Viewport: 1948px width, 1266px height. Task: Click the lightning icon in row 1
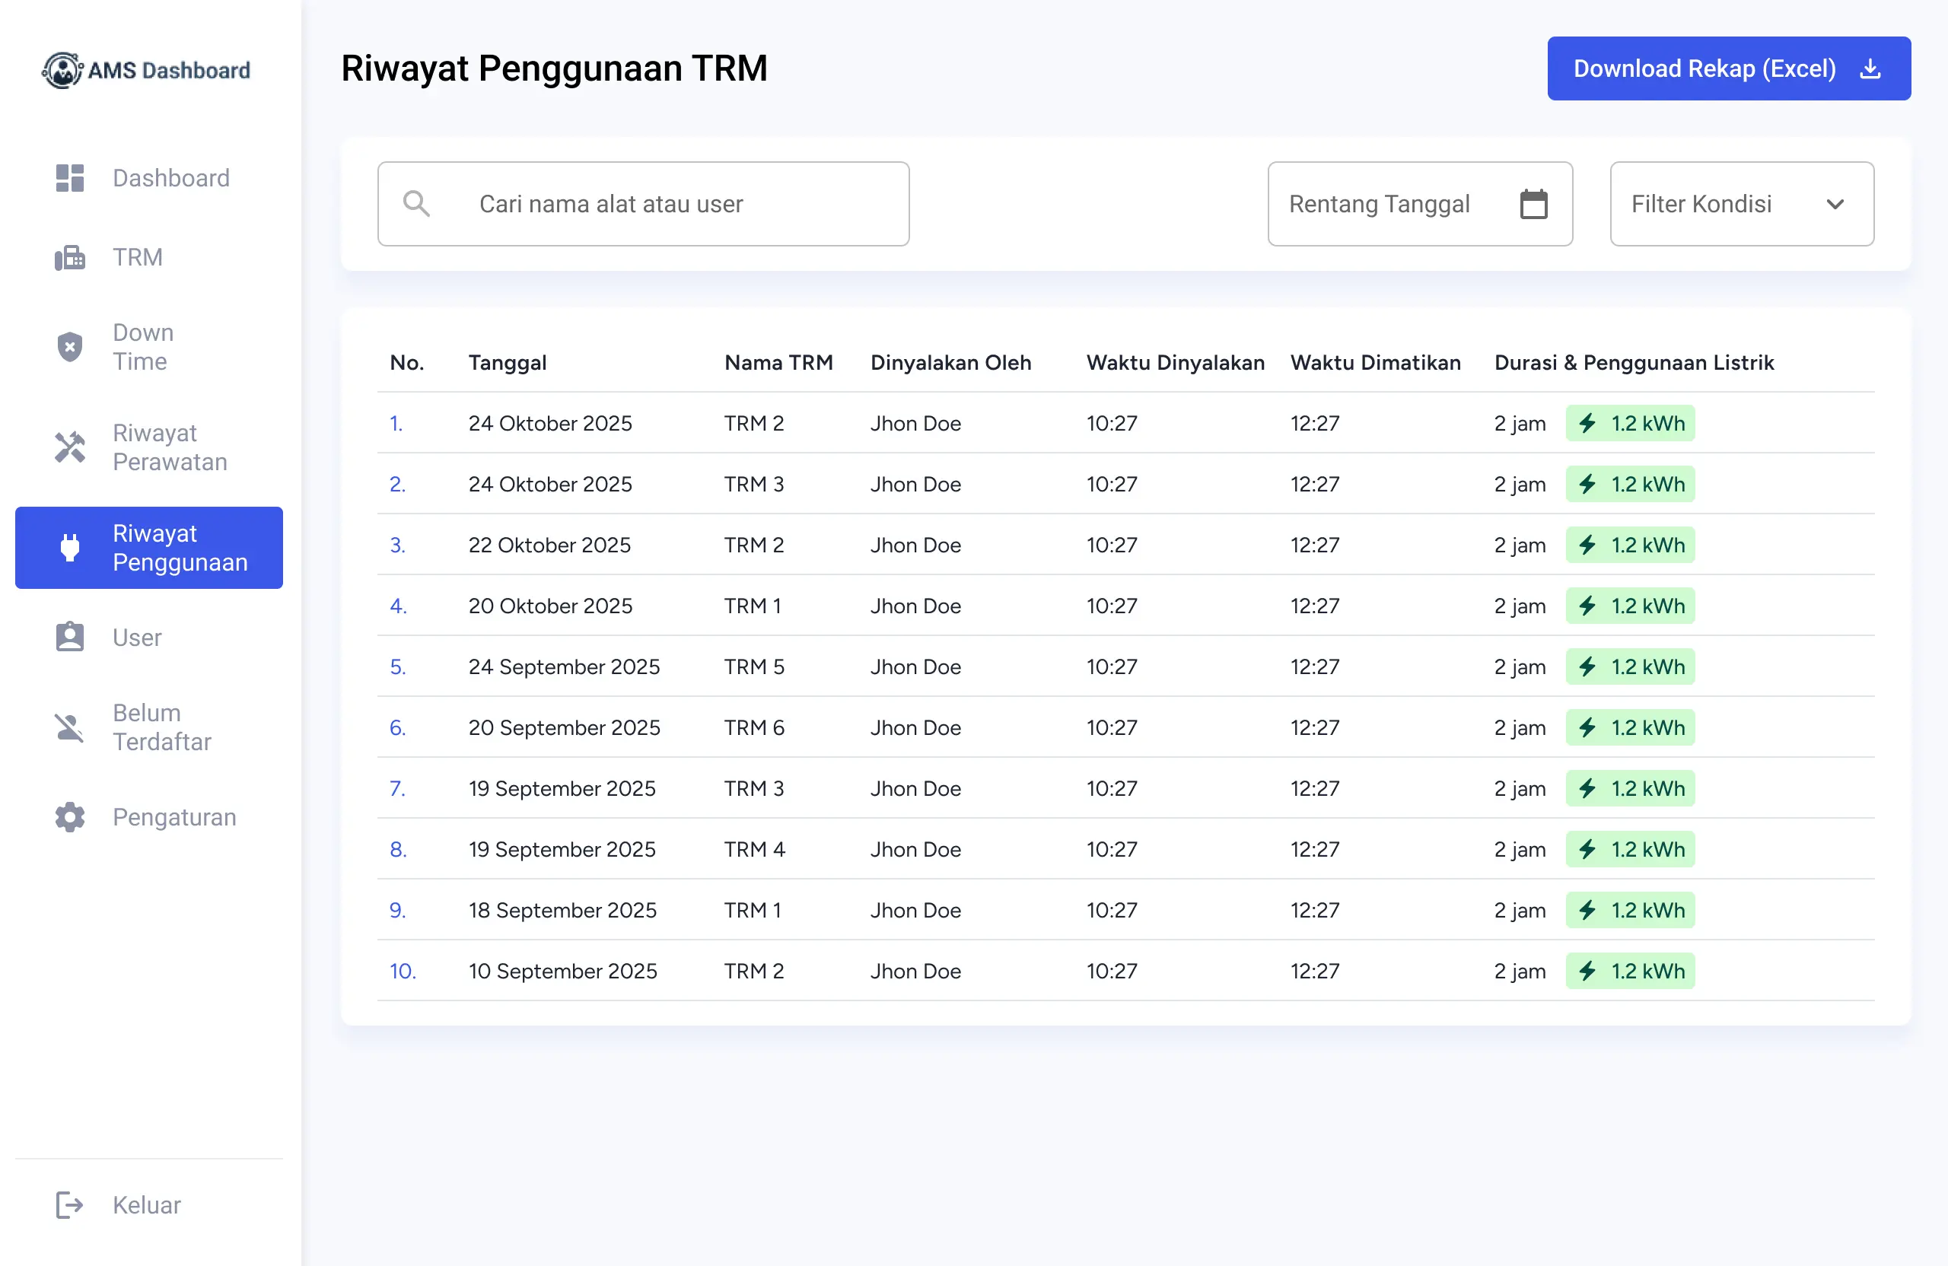pos(1587,423)
